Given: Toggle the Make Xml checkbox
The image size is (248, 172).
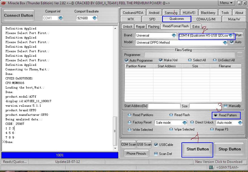Looking at the screenshot, I should (161, 60).
